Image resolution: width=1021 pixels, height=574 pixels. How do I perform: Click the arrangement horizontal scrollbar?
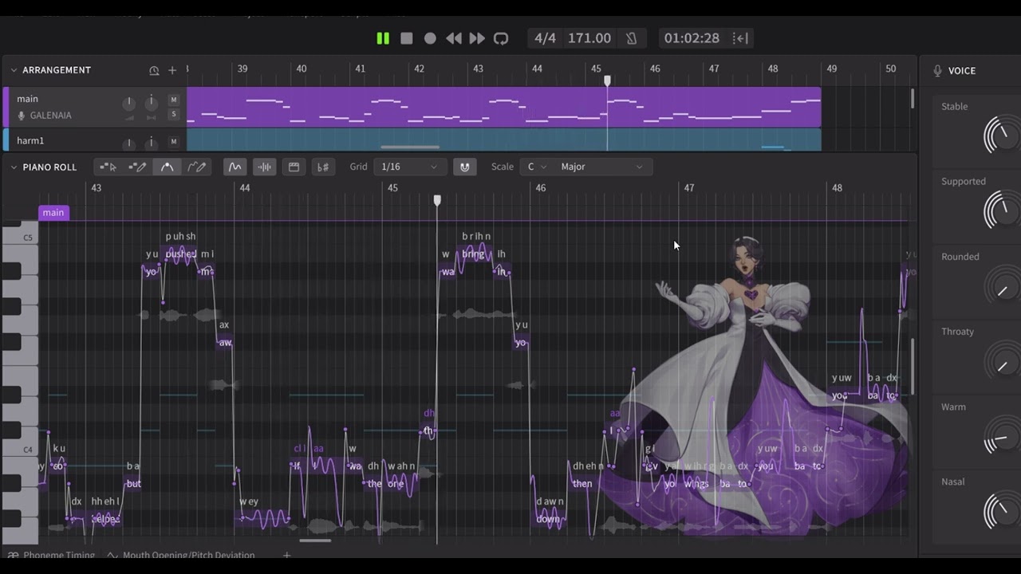click(410, 147)
